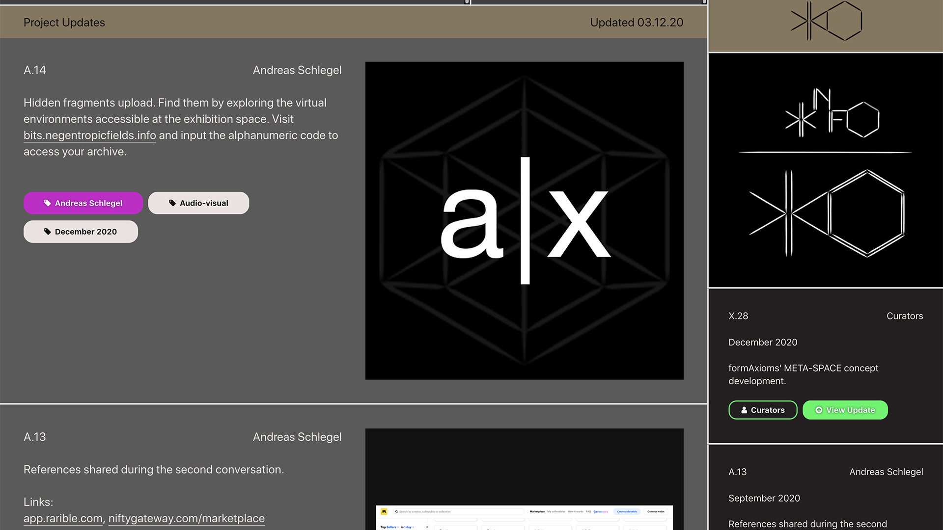Open the bits.negentropicfields.info link
The image size is (943, 530).
tap(90, 135)
